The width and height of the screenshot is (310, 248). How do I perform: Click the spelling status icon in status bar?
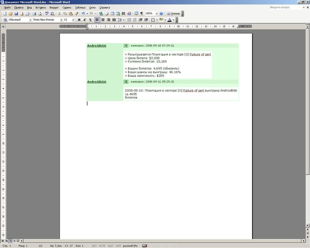pyautogui.click(x=145, y=246)
